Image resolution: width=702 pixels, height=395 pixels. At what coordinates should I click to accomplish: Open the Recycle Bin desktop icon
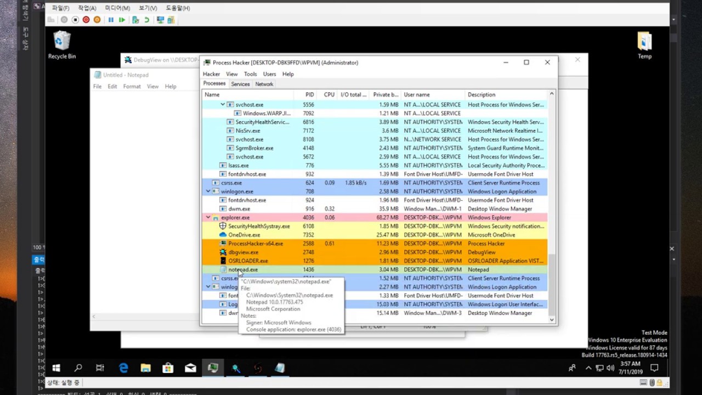(x=62, y=45)
